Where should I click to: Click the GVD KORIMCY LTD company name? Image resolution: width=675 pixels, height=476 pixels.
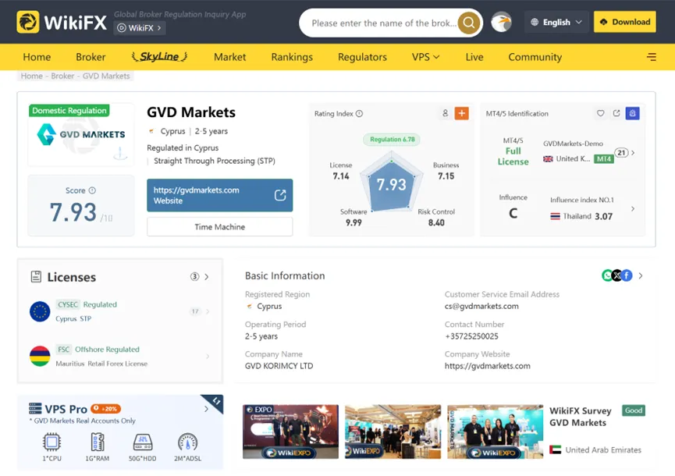tap(279, 366)
